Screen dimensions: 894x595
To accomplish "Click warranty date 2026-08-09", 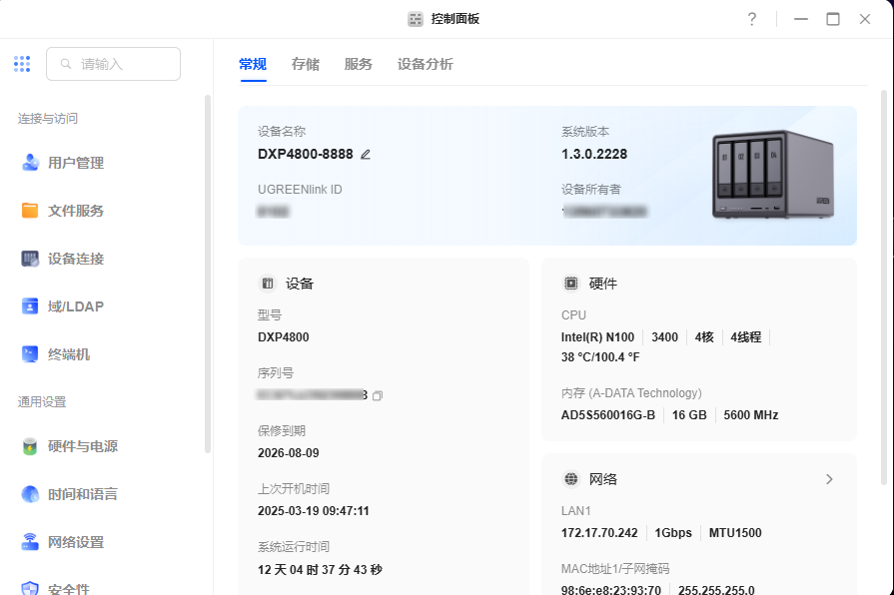I will (289, 453).
